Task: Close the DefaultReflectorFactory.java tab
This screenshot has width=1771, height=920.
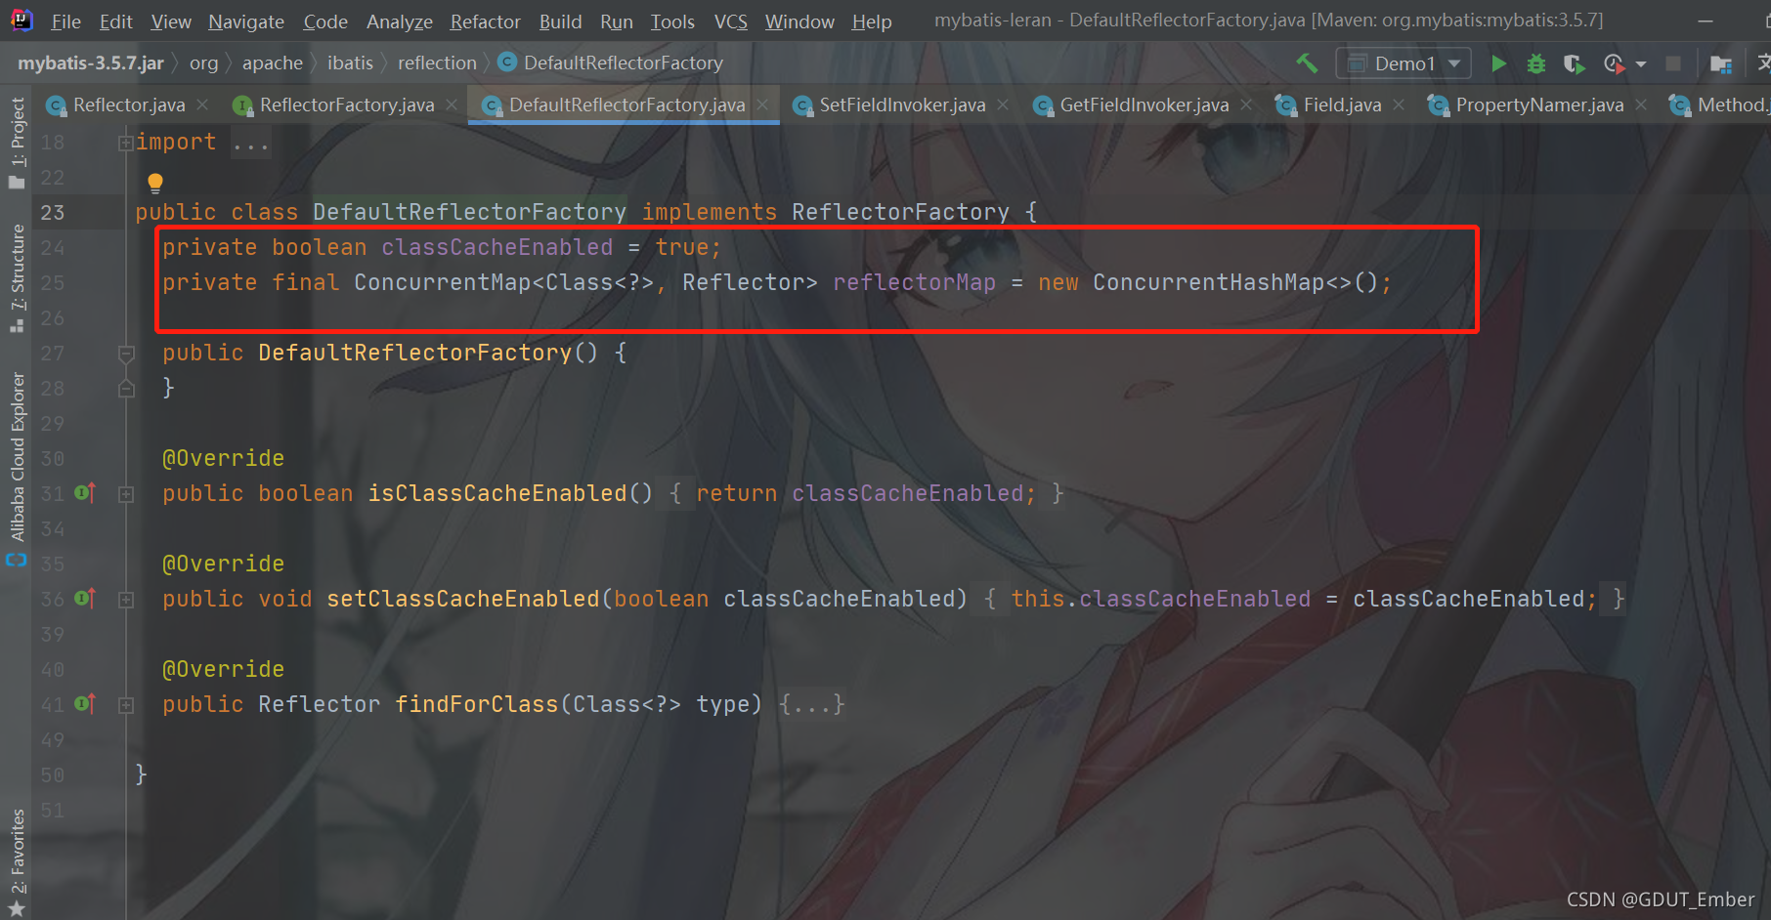Action: point(762,105)
